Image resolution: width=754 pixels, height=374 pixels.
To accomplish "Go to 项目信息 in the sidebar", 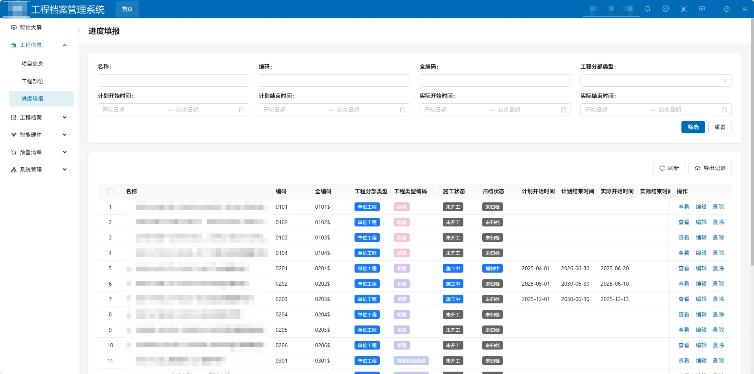I will 32,64.
